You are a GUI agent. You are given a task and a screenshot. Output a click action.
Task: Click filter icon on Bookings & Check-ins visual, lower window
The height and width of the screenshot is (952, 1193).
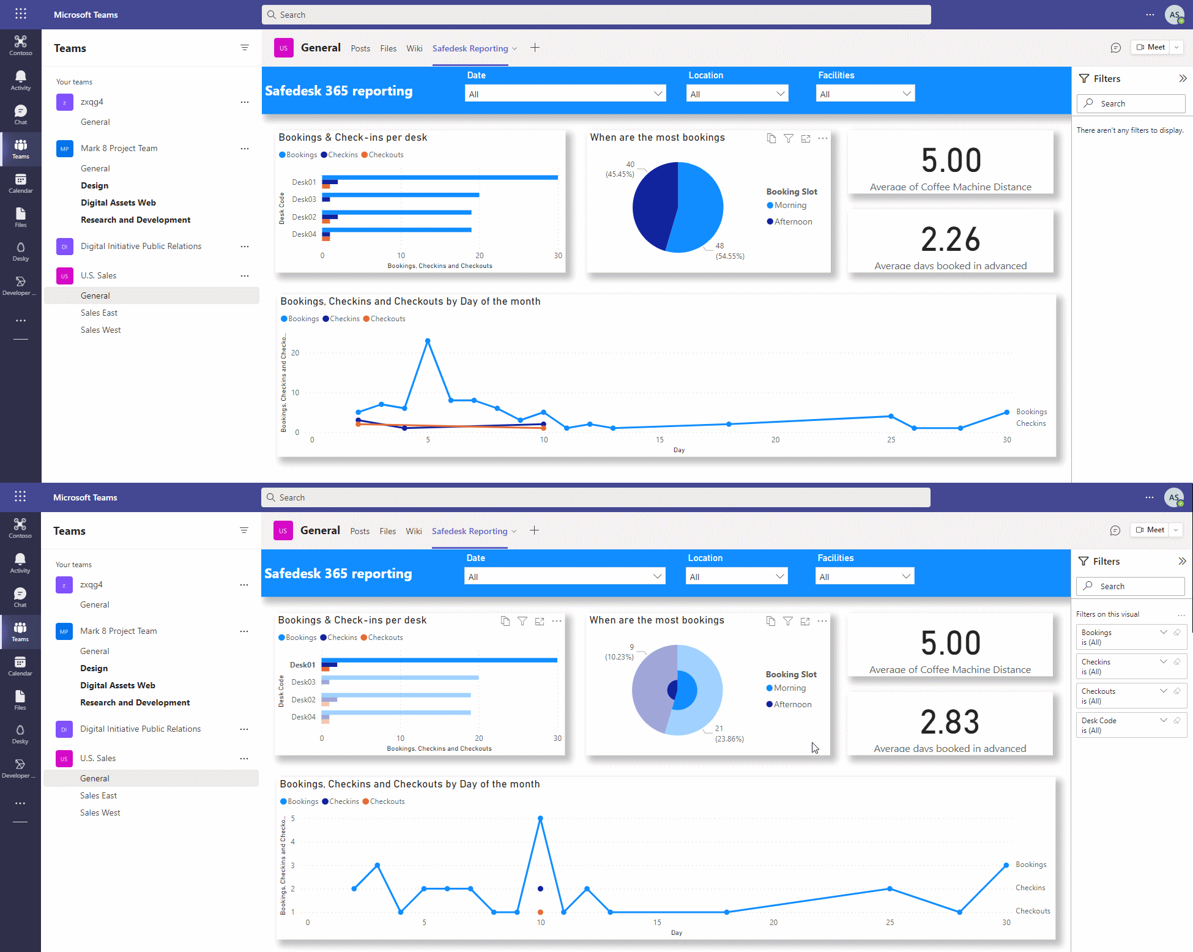pos(522,621)
